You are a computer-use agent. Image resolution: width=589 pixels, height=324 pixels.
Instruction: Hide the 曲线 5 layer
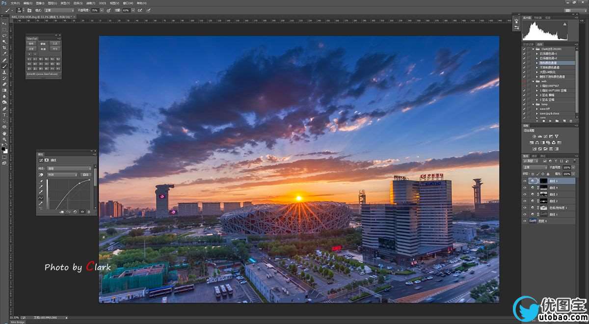[x=525, y=181]
